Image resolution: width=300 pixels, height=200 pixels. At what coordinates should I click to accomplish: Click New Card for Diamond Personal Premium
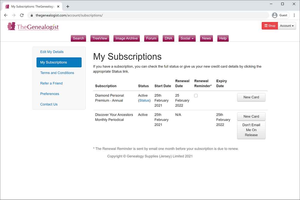pos(251,97)
